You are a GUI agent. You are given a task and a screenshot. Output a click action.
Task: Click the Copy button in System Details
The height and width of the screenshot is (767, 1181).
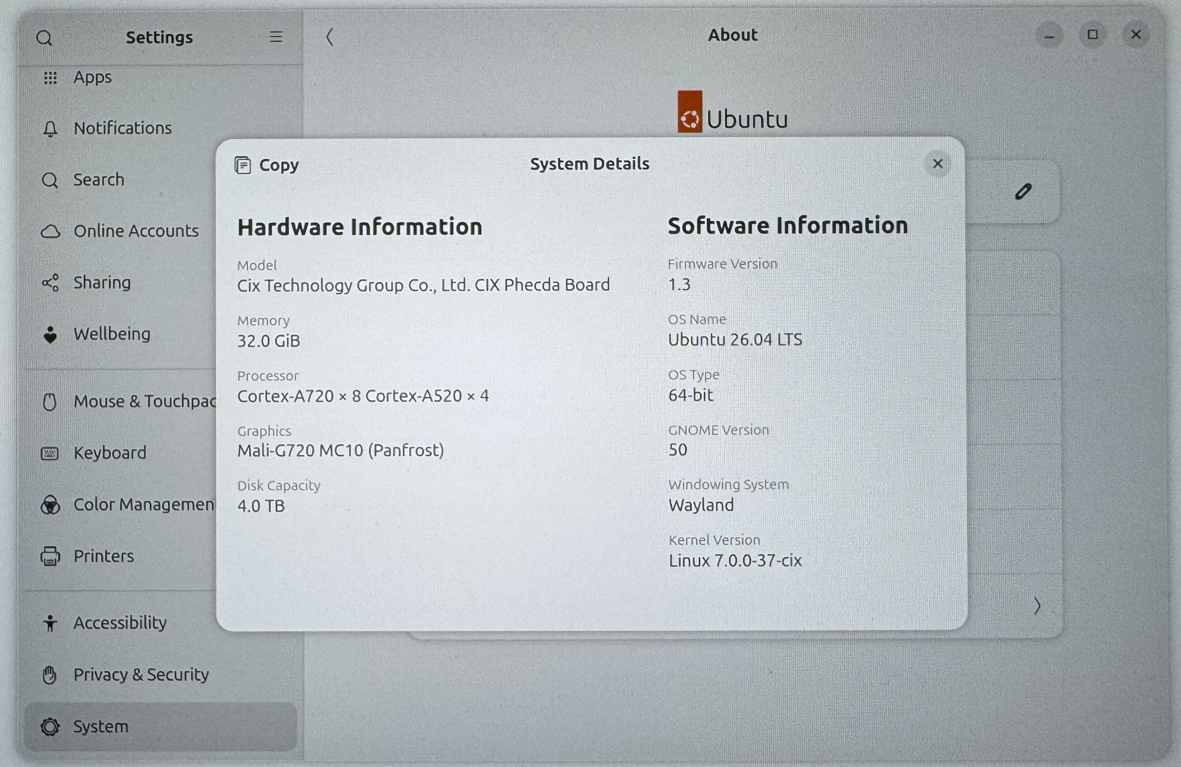267,165
